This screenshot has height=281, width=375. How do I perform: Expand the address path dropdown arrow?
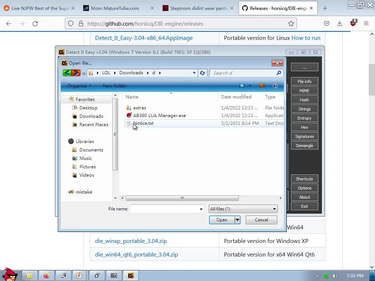click(194, 73)
